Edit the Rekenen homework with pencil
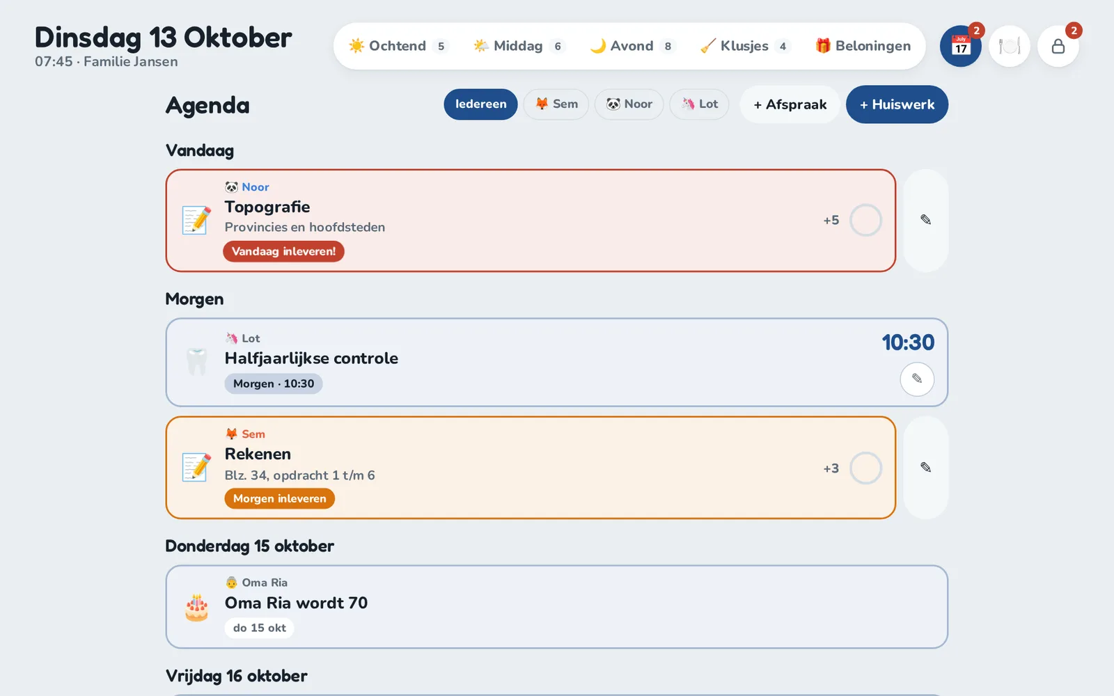This screenshot has height=696, width=1114. point(926,467)
